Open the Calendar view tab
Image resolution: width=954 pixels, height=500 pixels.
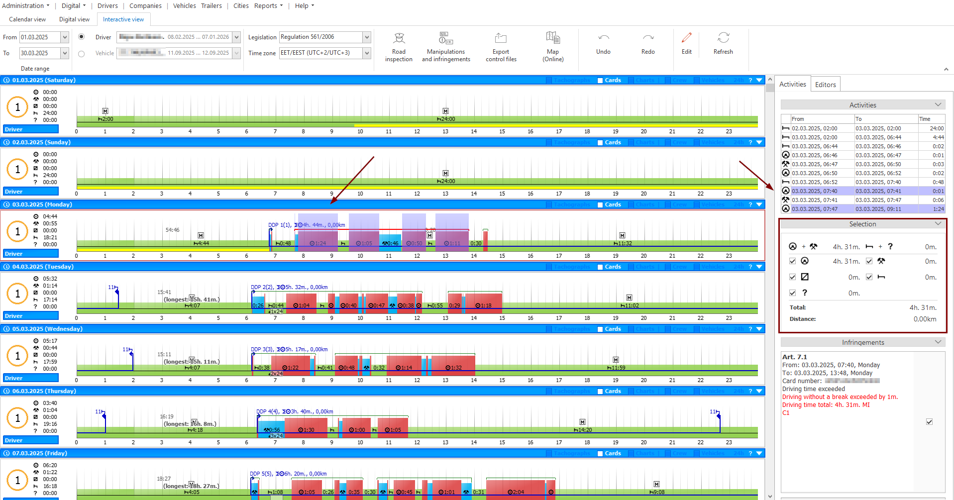(x=27, y=19)
